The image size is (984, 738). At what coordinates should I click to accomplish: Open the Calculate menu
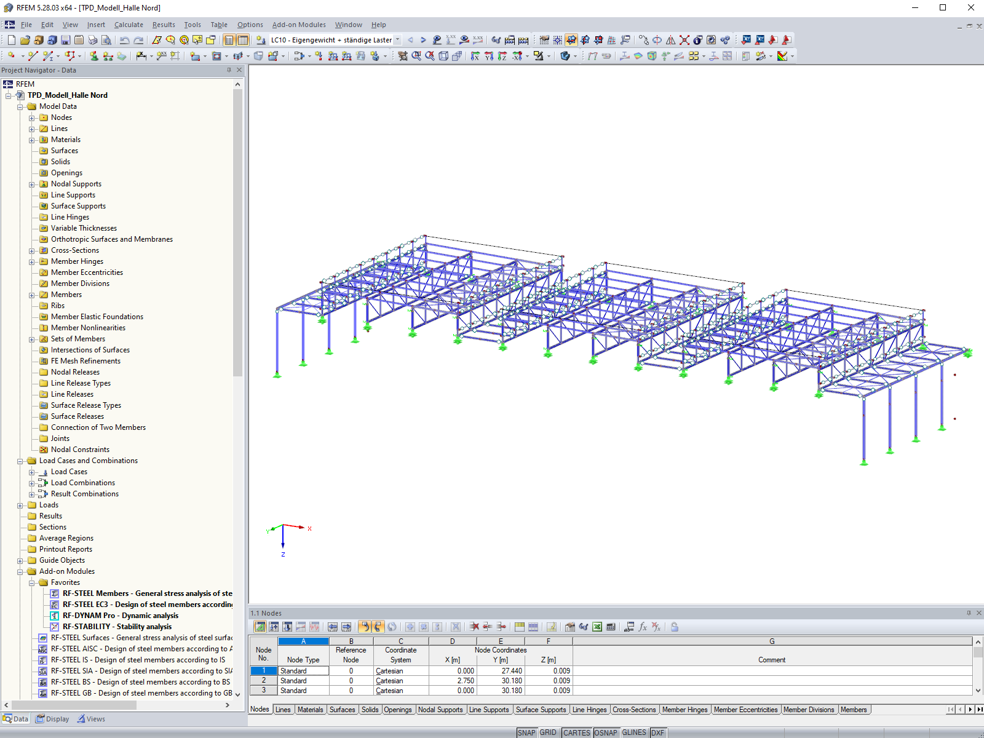pos(129,25)
